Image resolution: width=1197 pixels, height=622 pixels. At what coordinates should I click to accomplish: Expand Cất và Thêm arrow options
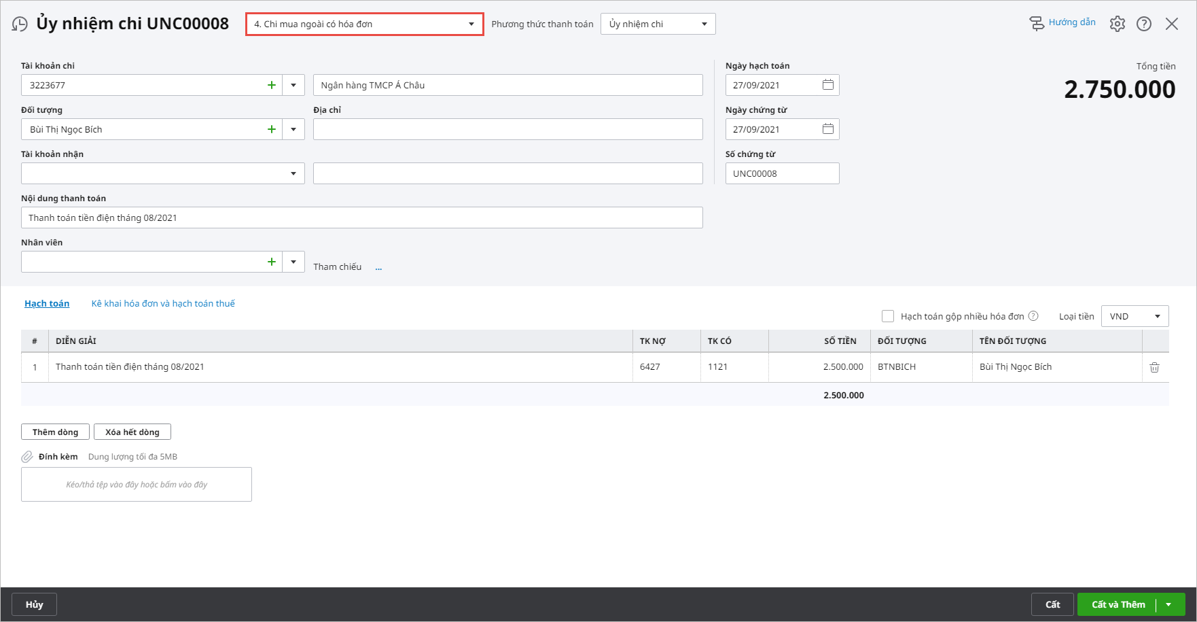[1168, 604]
